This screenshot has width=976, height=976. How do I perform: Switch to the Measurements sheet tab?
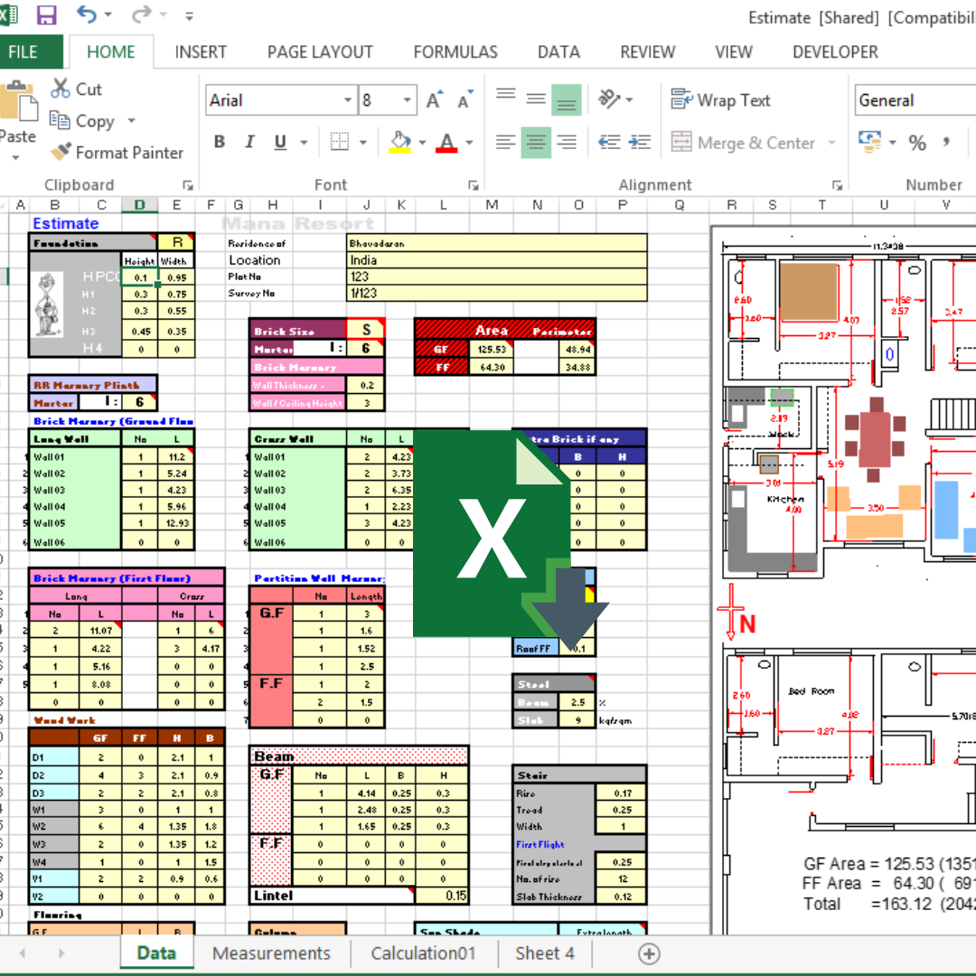271,953
